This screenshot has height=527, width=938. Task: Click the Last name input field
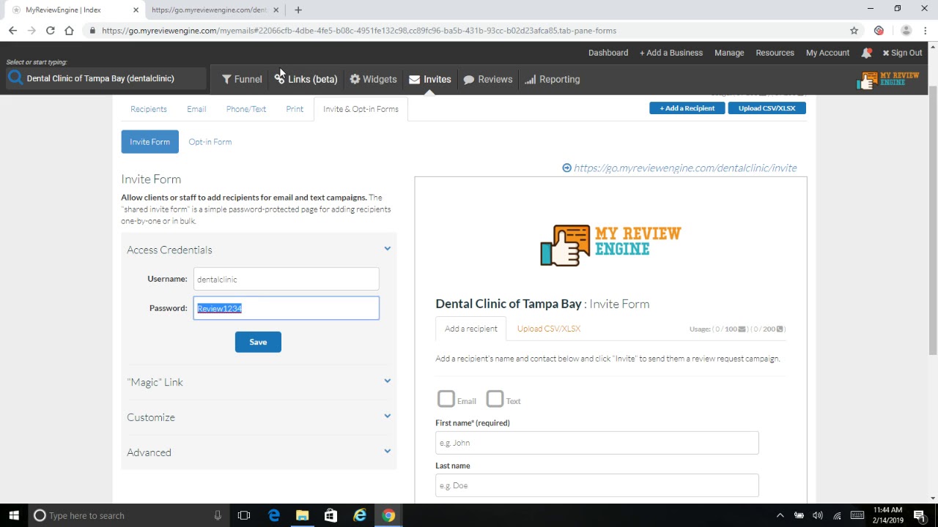597,485
